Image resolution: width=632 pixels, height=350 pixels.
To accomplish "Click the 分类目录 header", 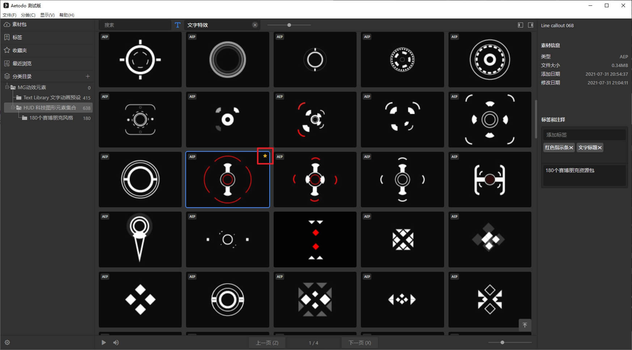I will (22, 76).
